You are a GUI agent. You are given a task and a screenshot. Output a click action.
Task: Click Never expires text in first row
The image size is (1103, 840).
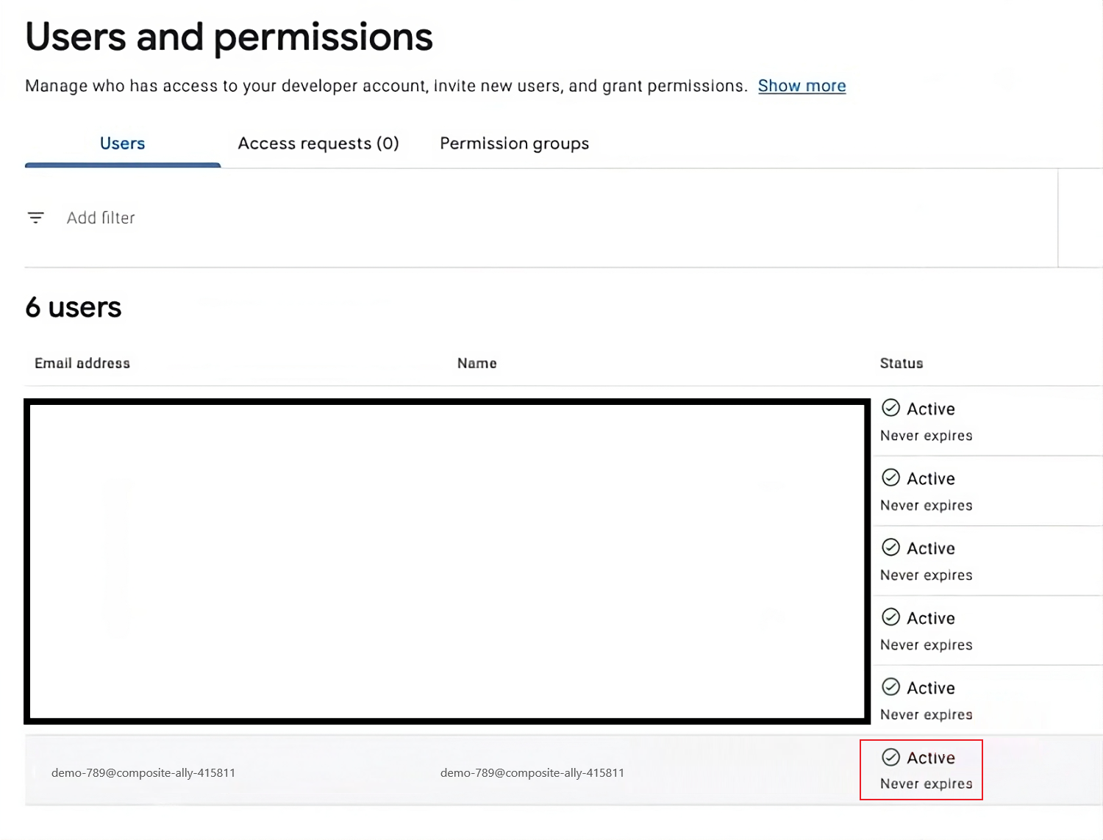pos(926,436)
